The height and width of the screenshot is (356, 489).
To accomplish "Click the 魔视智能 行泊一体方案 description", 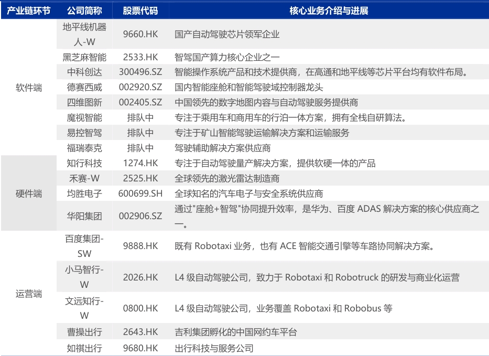I will 290,117.
